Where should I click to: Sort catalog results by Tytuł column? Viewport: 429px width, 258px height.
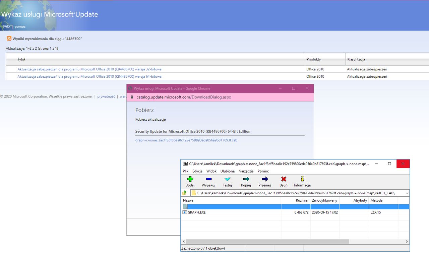(21, 59)
